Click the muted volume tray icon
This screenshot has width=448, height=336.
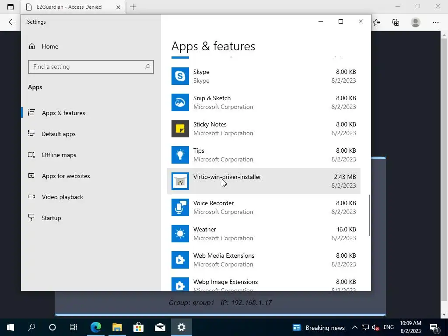tap(376, 327)
